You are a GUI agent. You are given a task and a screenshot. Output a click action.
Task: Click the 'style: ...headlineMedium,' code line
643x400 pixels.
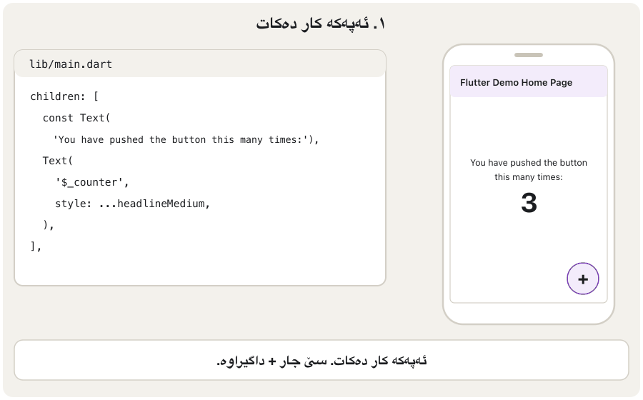click(x=132, y=204)
